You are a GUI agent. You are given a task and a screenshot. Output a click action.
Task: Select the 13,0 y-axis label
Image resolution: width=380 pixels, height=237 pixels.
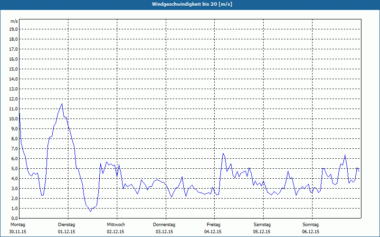point(13,89)
